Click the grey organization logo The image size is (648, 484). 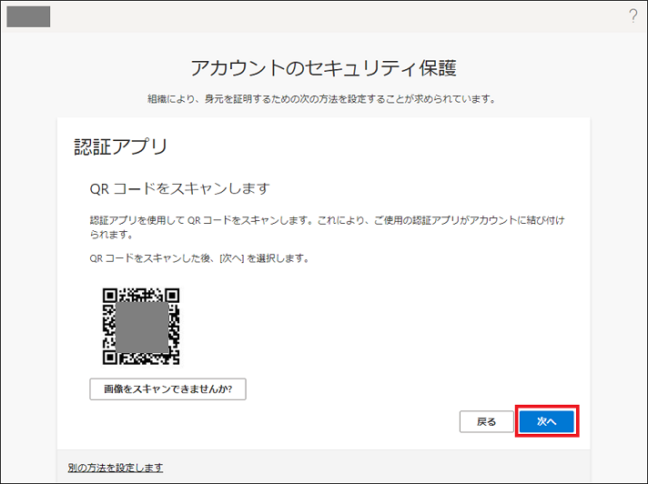tap(28, 16)
